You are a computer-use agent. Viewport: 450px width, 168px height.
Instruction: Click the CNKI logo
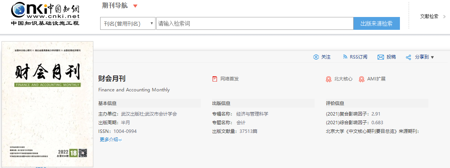45,14
